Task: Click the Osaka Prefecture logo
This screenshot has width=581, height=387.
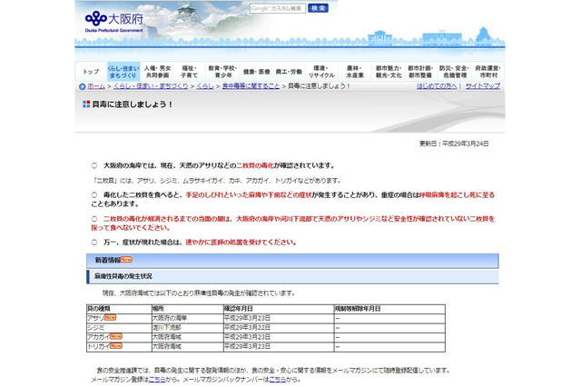Action: click(113, 22)
